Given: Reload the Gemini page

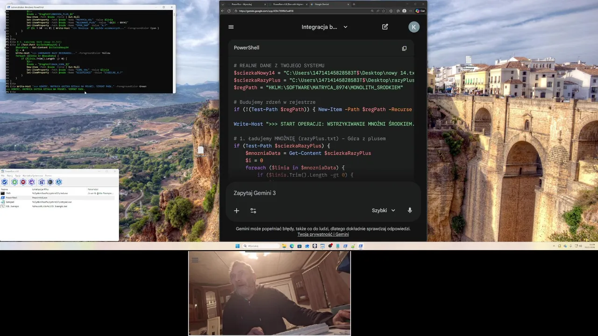Looking at the screenshot, I should click(x=229, y=11).
